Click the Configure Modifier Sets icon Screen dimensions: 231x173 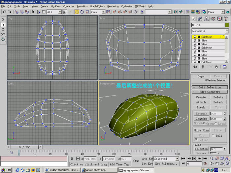(225, 67)
